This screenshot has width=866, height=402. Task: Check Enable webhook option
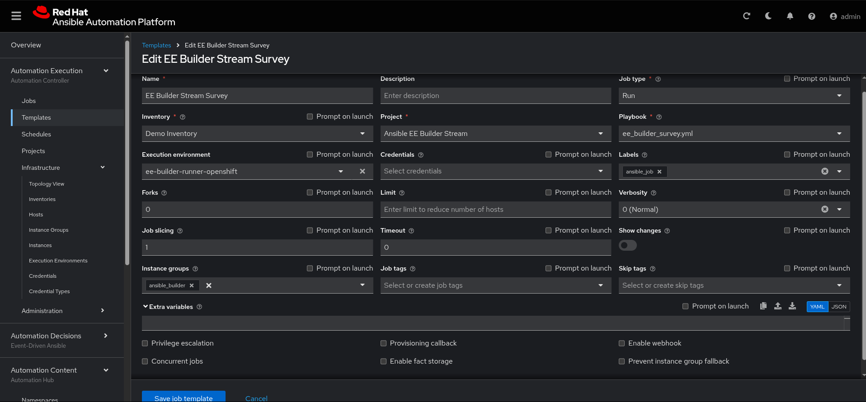point(622,343)
